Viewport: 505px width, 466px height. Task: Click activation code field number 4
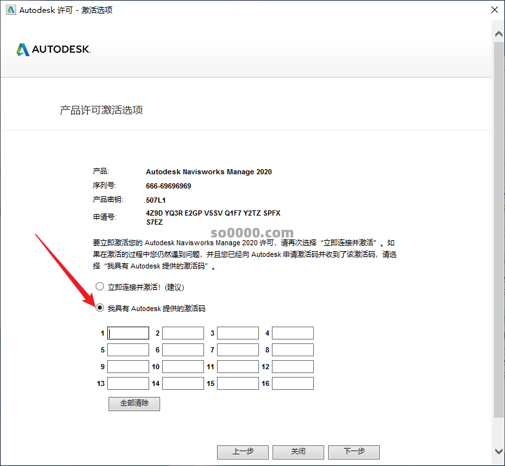tap(293, 333)
